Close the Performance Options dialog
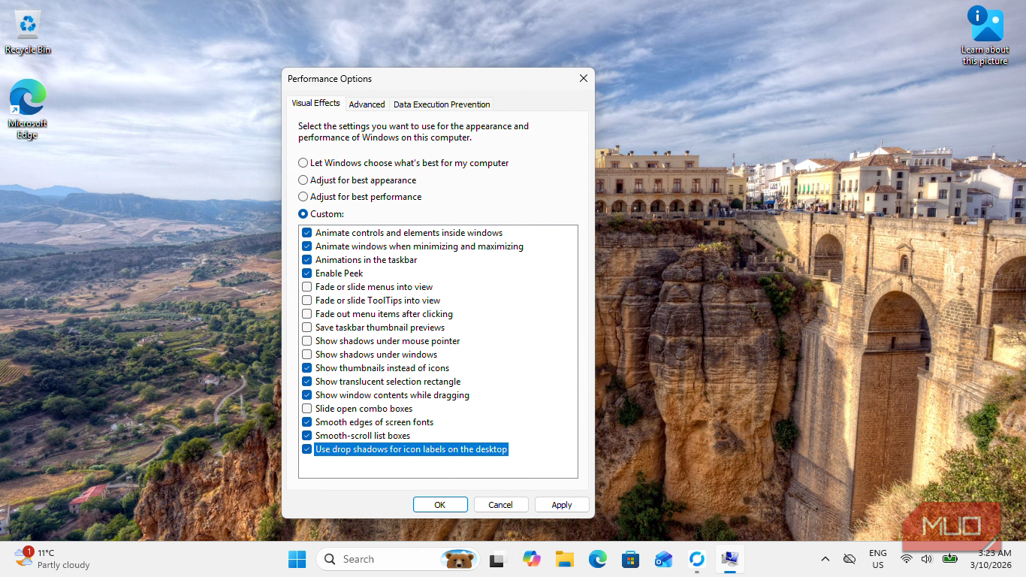 click(584, 78)
